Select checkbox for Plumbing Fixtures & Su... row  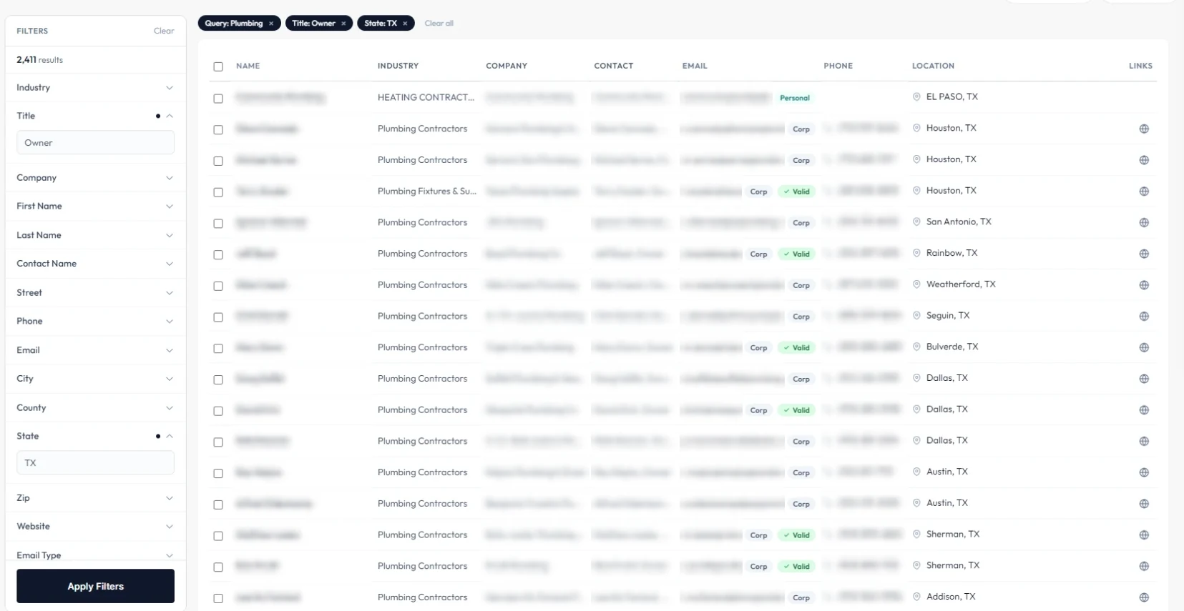[218, 192]
